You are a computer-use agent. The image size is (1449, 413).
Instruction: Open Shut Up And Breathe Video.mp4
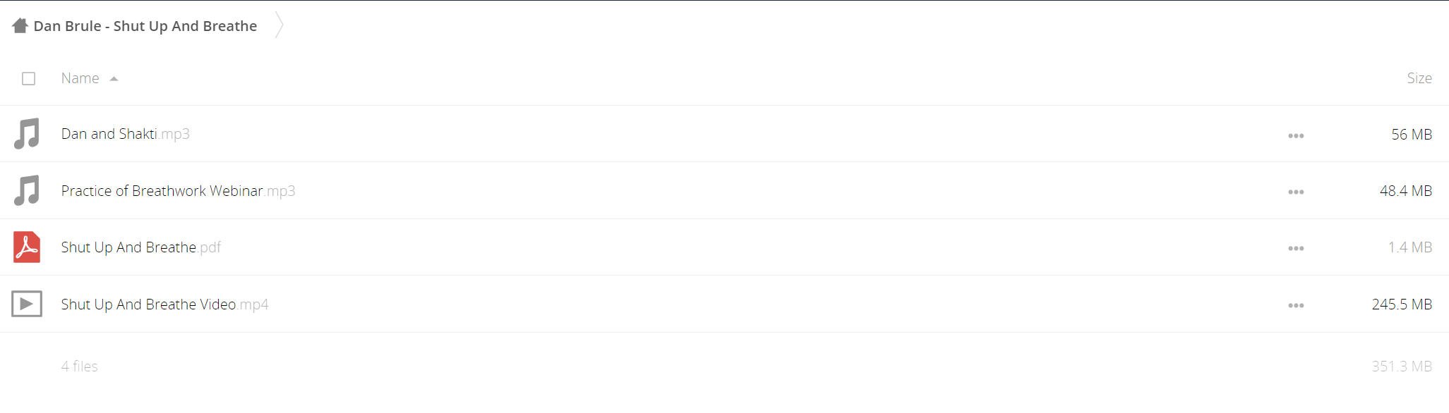164,304
